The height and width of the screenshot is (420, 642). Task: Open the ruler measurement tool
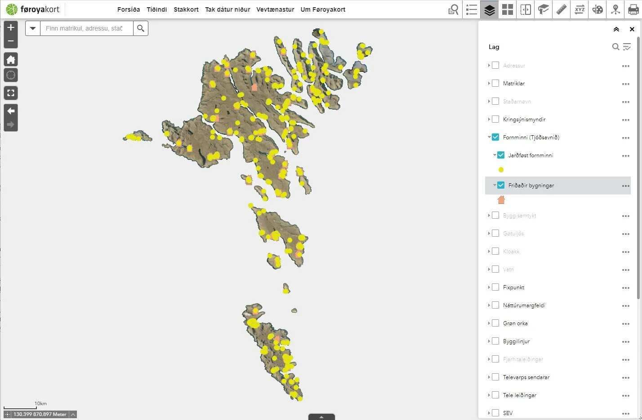[562, 9]
